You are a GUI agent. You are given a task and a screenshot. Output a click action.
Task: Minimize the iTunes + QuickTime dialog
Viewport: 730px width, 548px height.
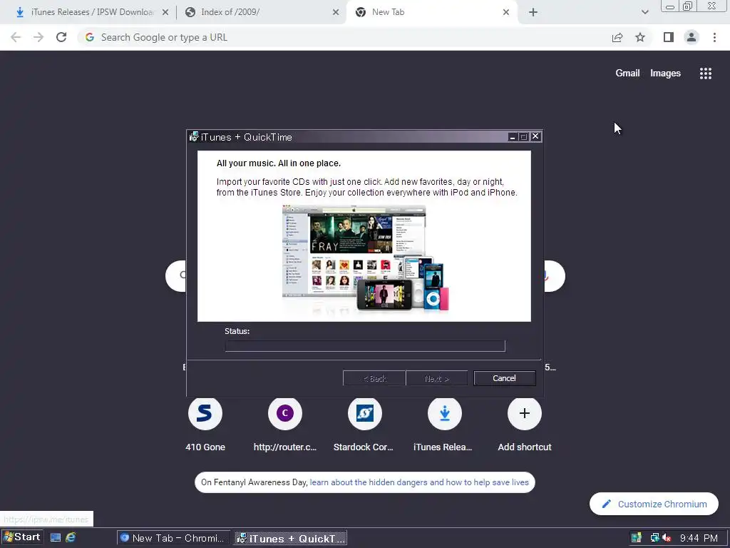[x=513, y=136]
